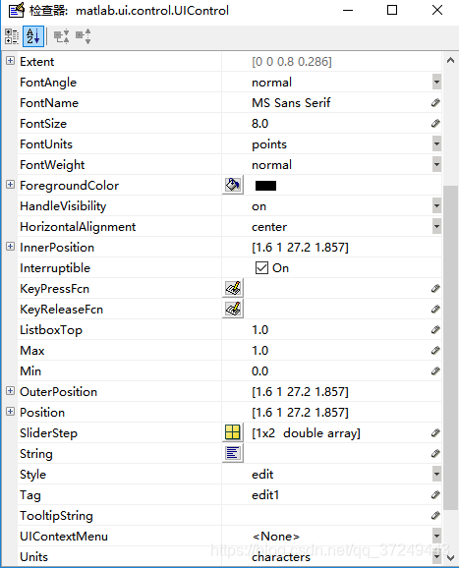This screenshot has width=459, height=568.
Task: Open Style dropdown showing edit
Action: click(x=436, y=475)
